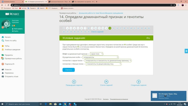Image resolution: width=188 pixels, height=106 pixels.
Task: Switch to Школьные Знания.com tab
Action: 59,2
